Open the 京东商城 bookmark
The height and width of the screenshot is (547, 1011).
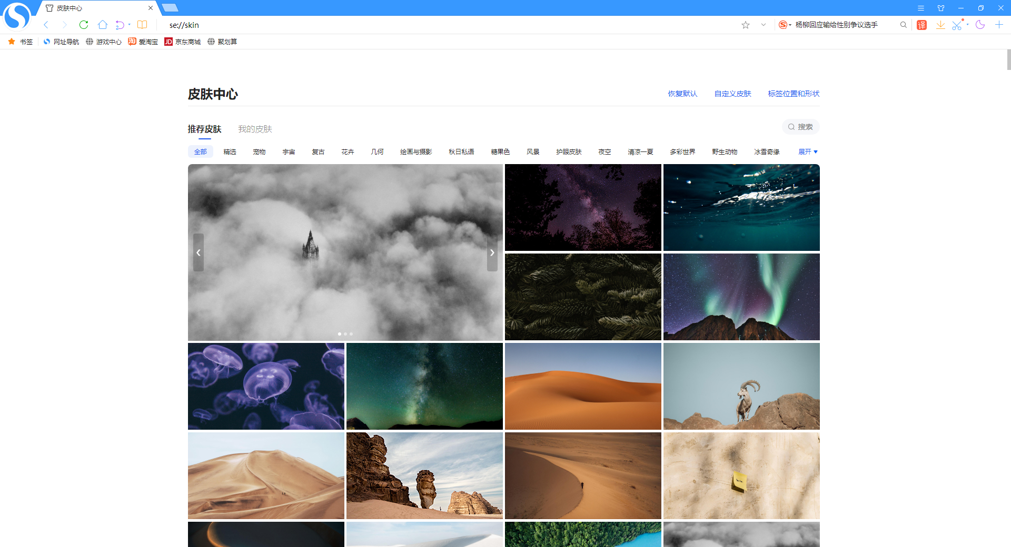click(x=183, y=42)
